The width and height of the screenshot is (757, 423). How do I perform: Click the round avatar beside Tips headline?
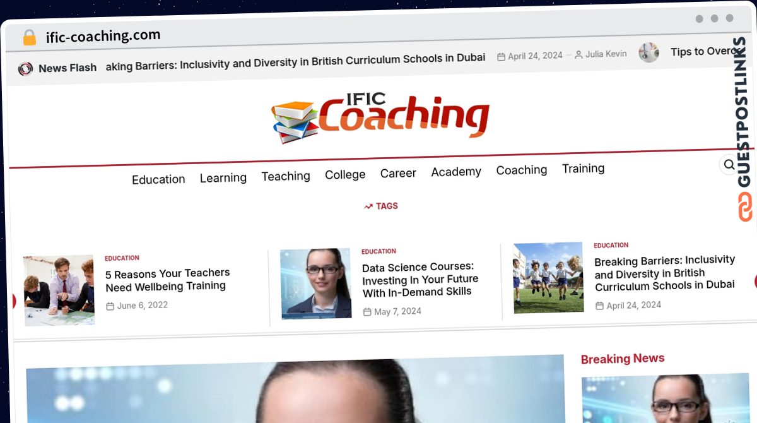click(x=648, y=52)
